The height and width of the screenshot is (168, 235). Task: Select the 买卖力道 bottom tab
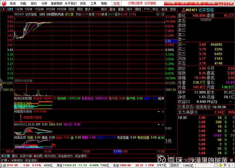click(26, 156)
